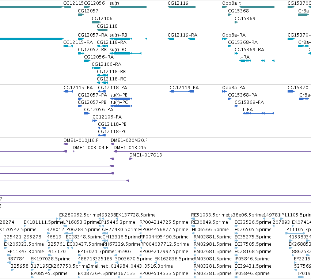
Task: Click the CG12118-RC transcript
Action: (x=102, y=83)
